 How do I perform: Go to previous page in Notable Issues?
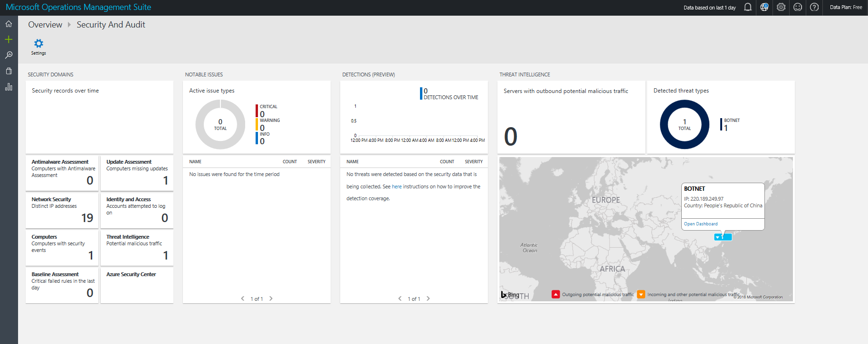[243, 298]
